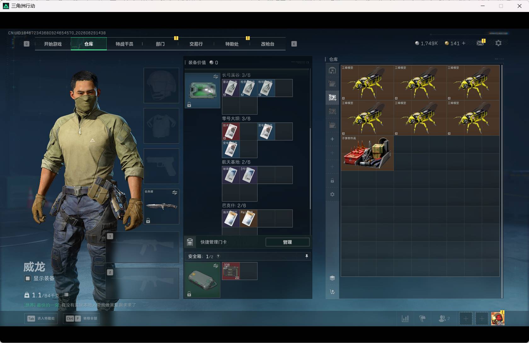Screen dimensions: 529x343
Task: Switch to the 交易行 tab
Action: tap(196, 44)
